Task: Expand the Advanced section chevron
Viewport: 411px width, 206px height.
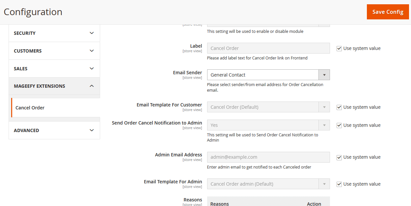Action: point(92,130)
